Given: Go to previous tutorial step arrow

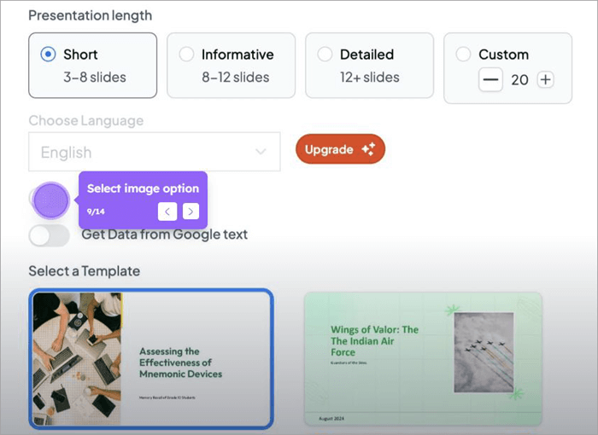Looking at the screenshot, I should [x=167, y=212].
